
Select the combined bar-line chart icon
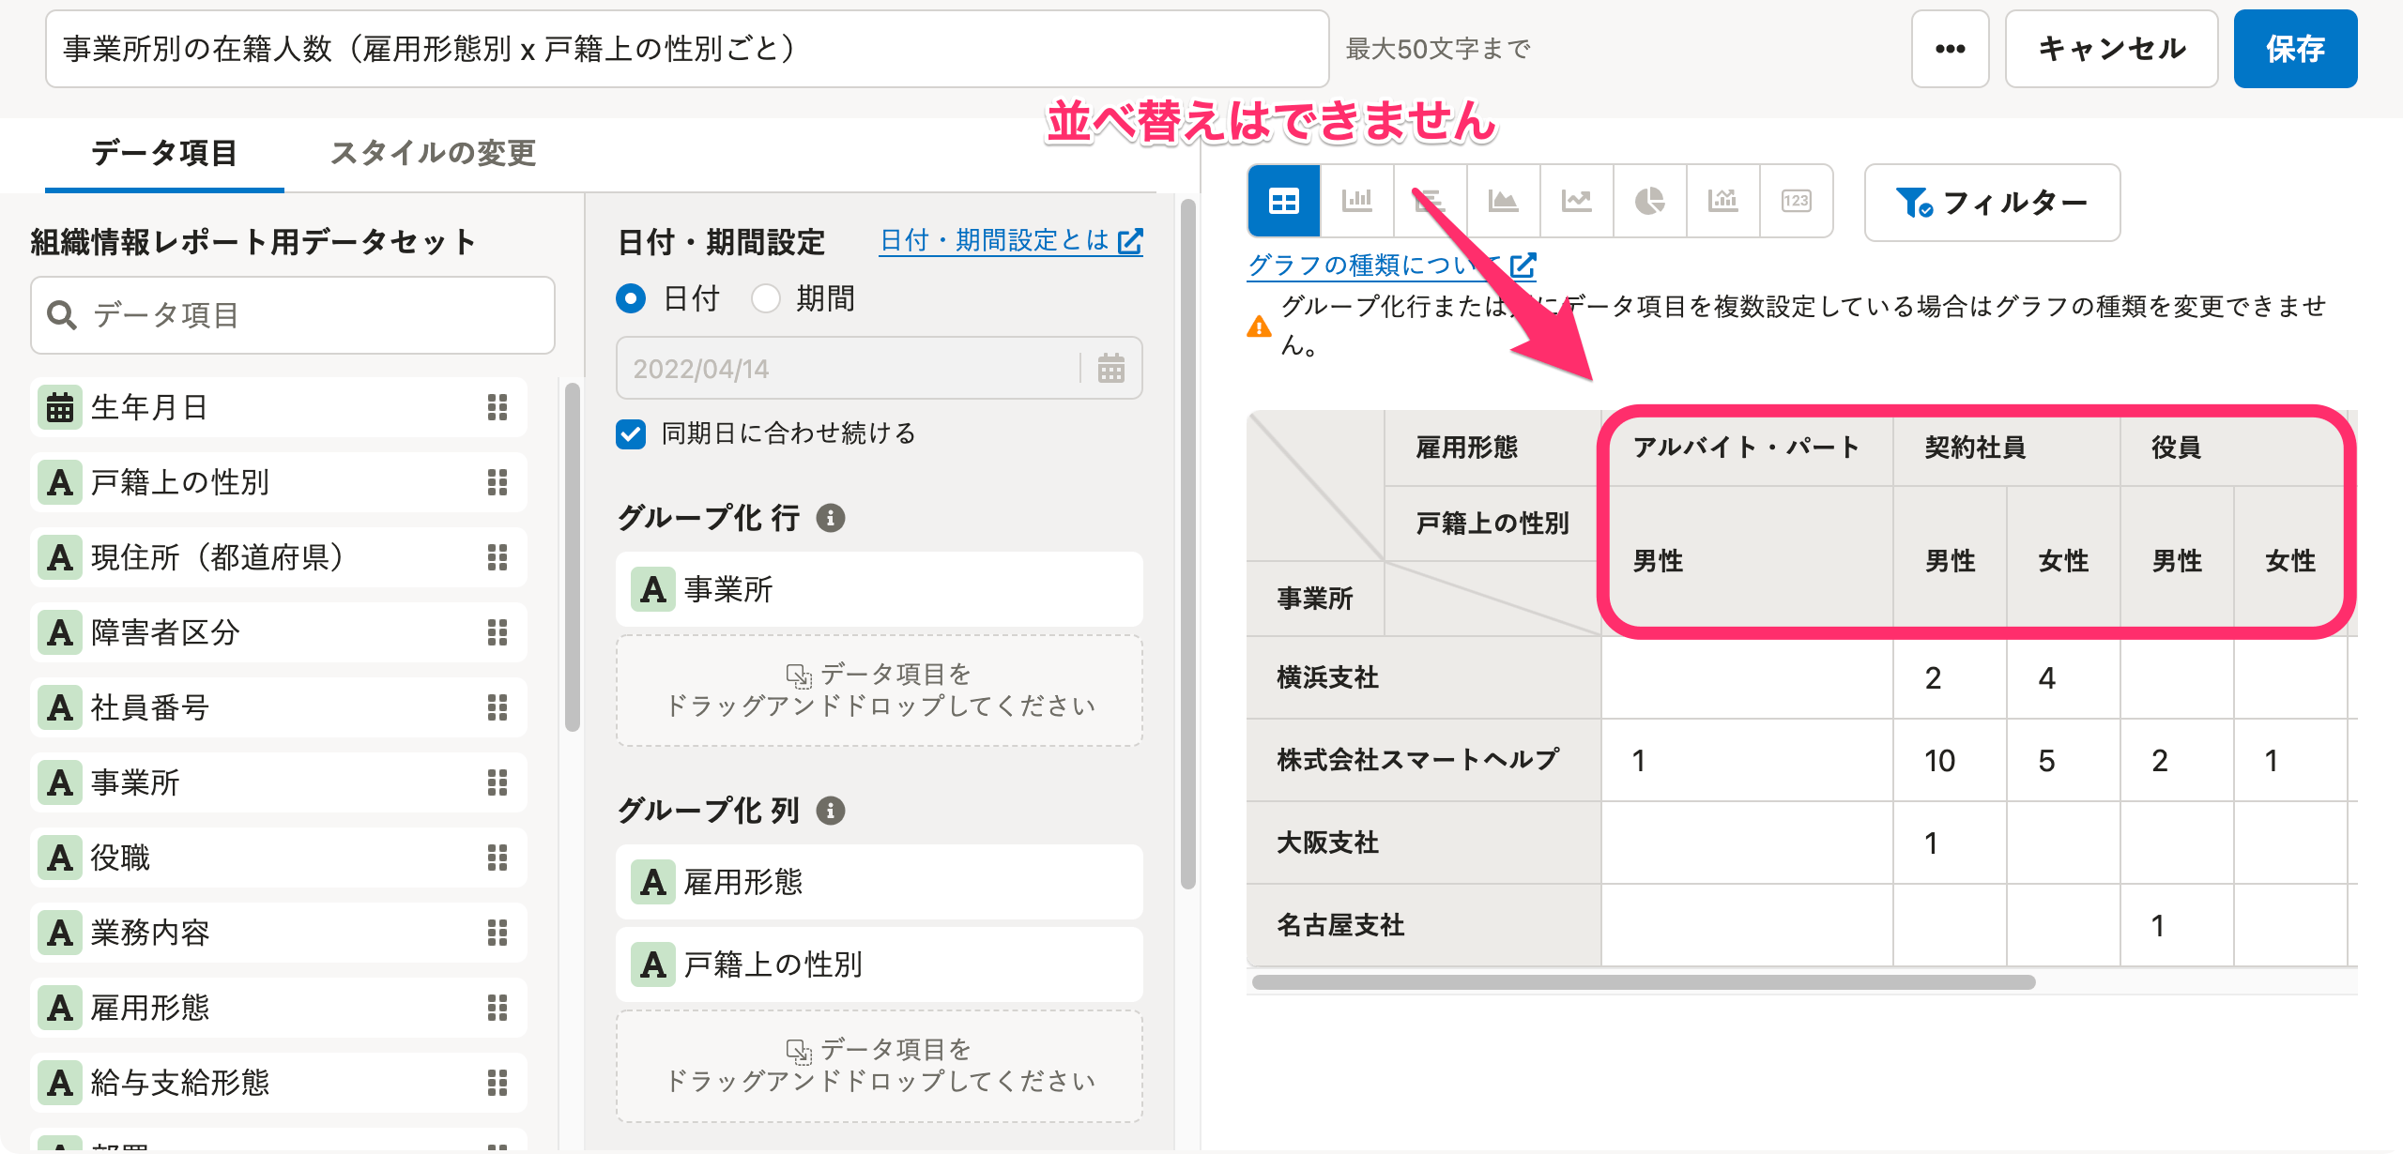tap(1722, 201)
